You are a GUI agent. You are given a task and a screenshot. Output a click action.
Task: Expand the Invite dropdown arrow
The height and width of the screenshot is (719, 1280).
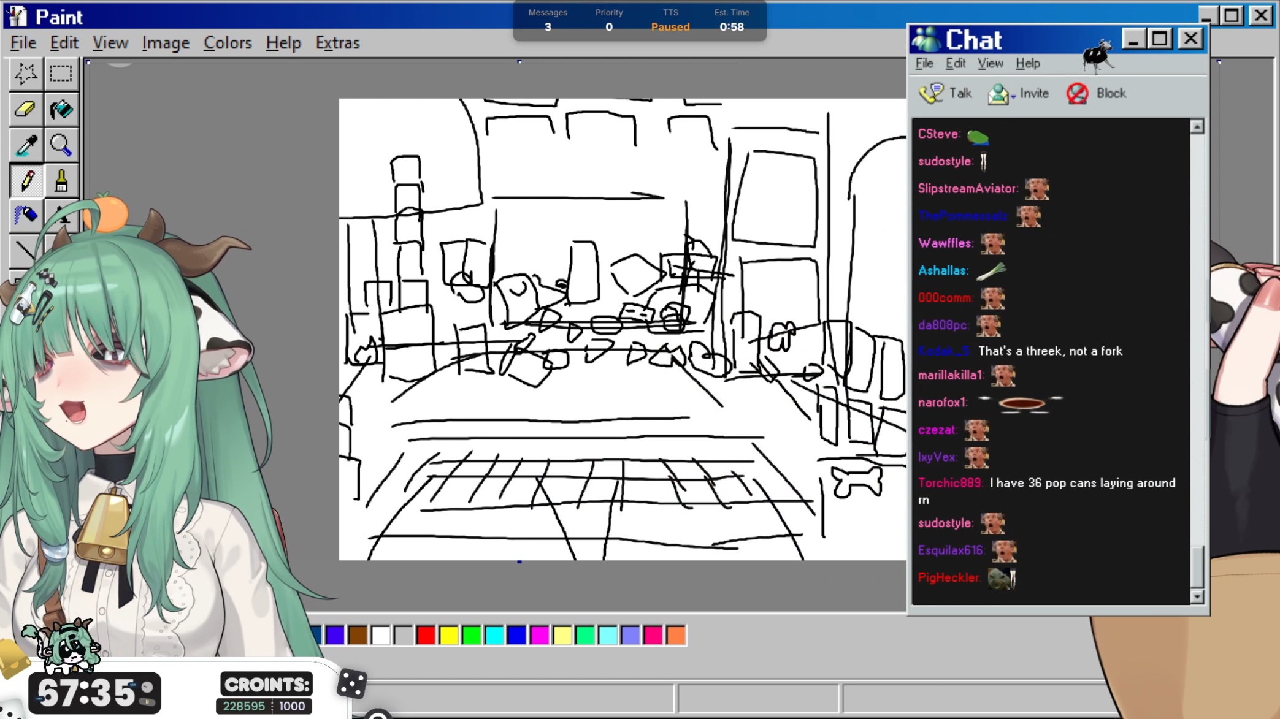1013,96
